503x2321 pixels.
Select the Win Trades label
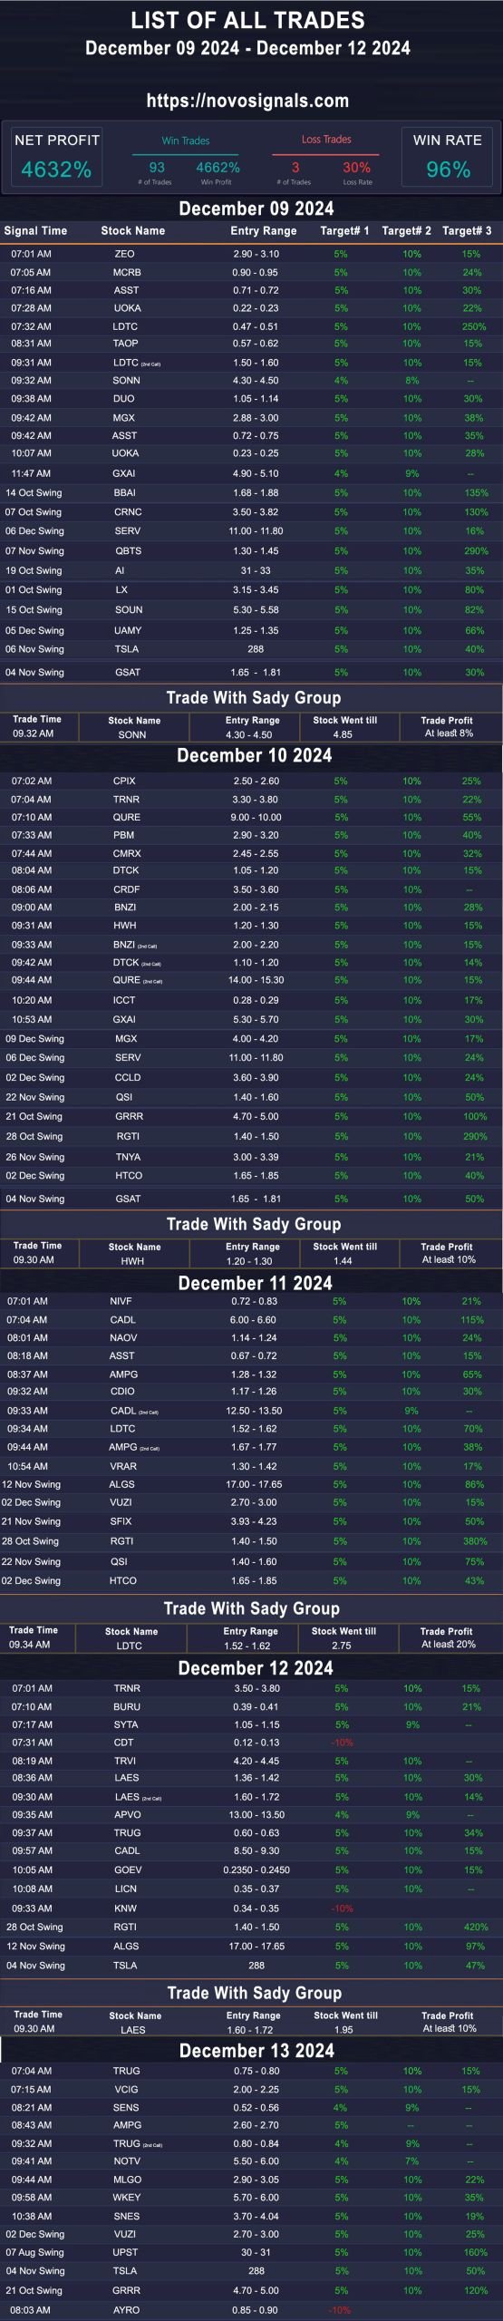186,141
